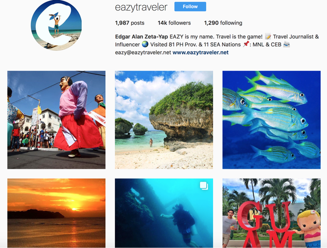
Task: Open the eazytraveler circular profile picture
Action: click(56, 25)
